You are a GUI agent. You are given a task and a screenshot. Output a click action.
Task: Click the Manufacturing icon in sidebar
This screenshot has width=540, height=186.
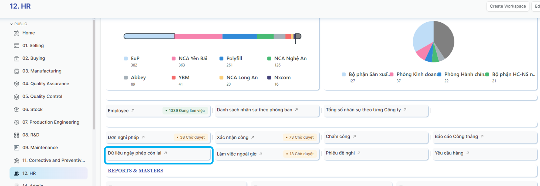pyautogui.click(x=16, y=71)
